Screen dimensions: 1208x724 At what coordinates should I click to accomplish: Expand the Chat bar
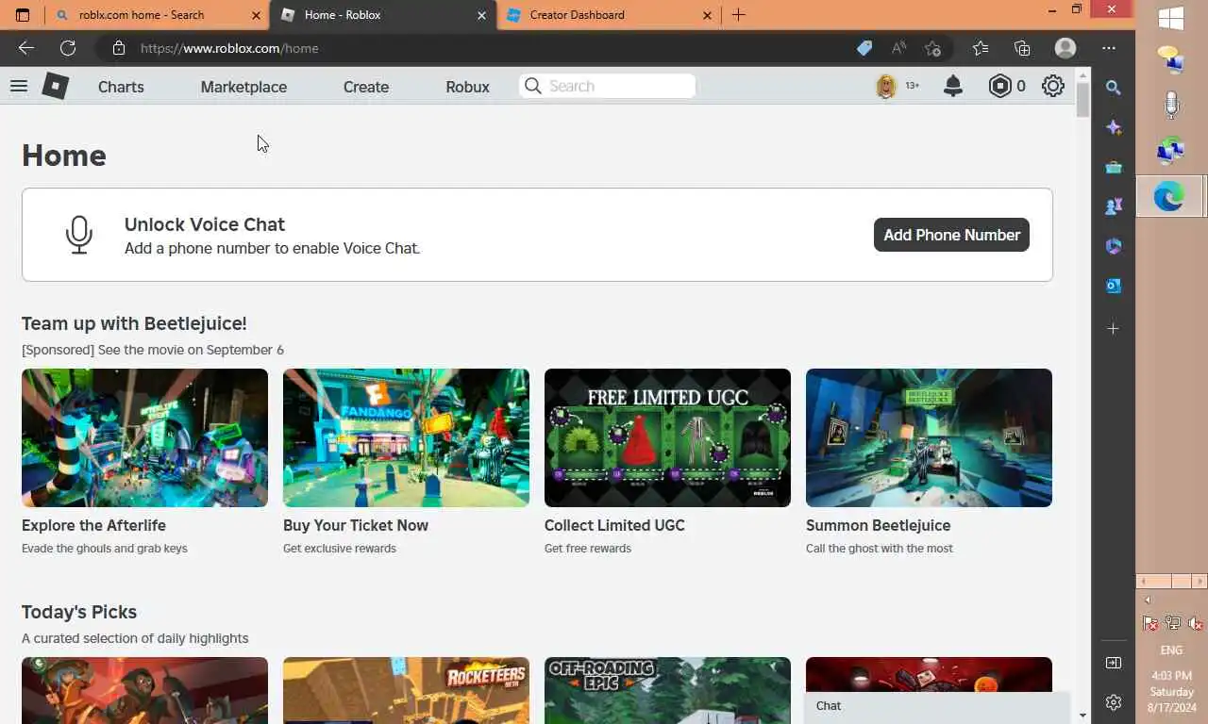(x=937, y=706)
